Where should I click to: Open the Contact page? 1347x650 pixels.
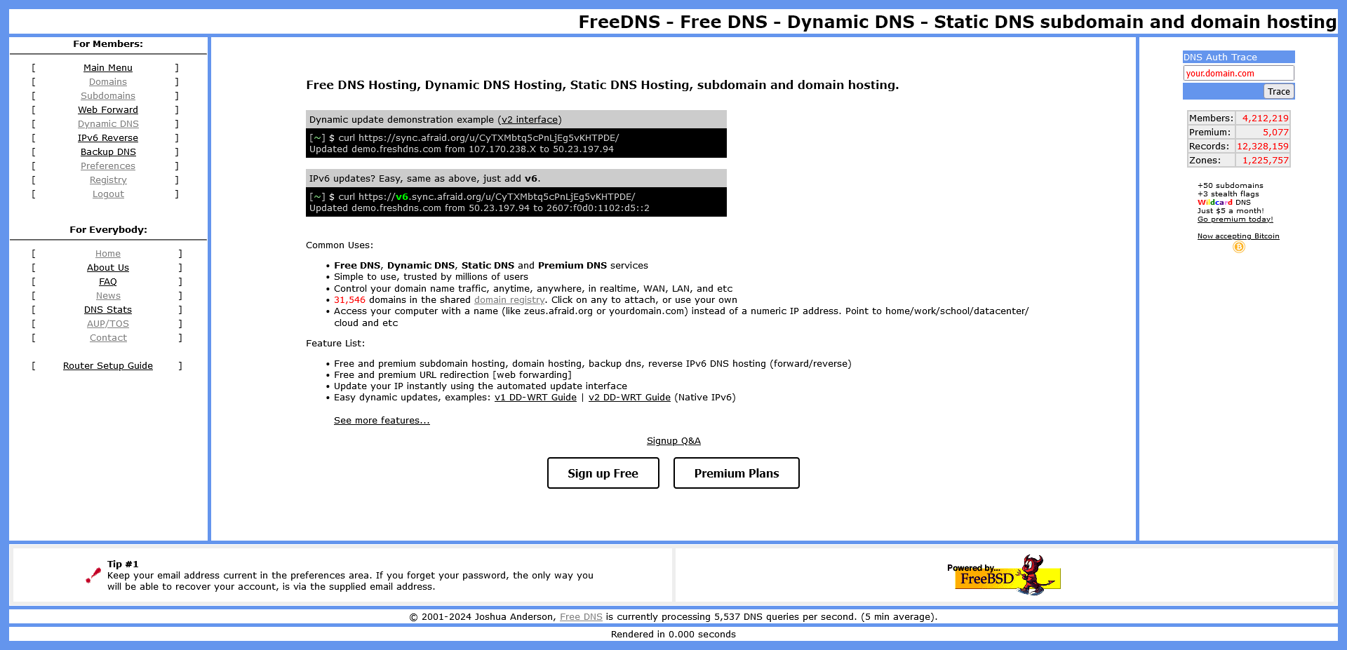click(108, 338)
